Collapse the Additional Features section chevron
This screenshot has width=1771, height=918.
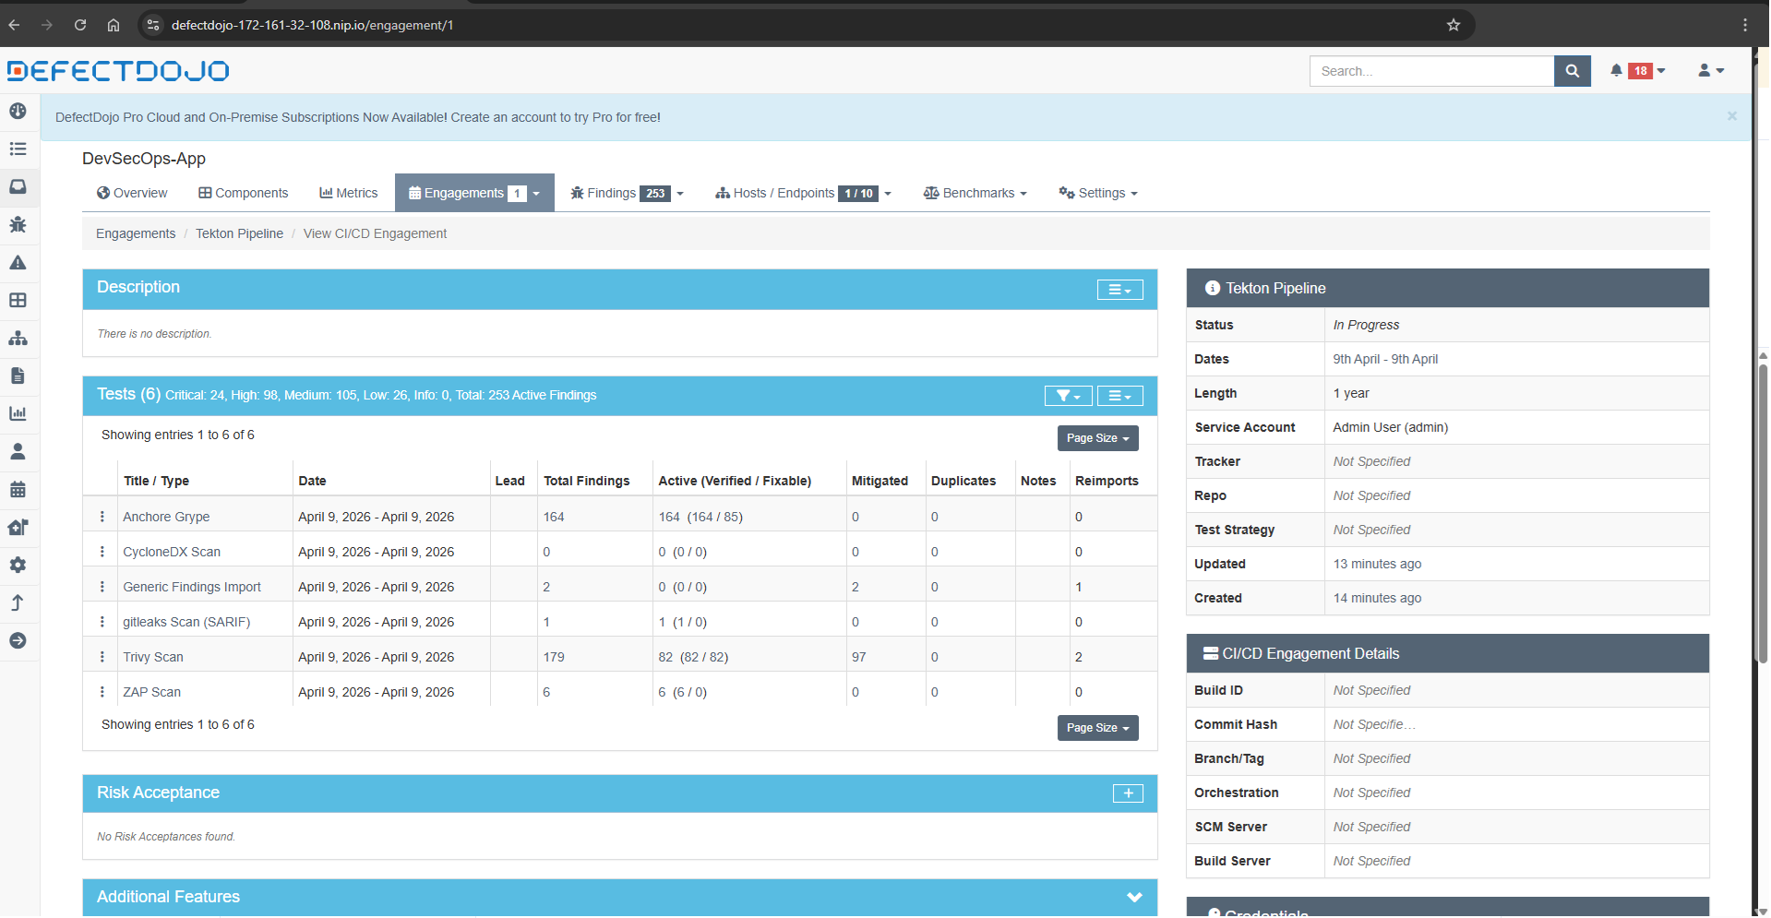point(1133,896)
